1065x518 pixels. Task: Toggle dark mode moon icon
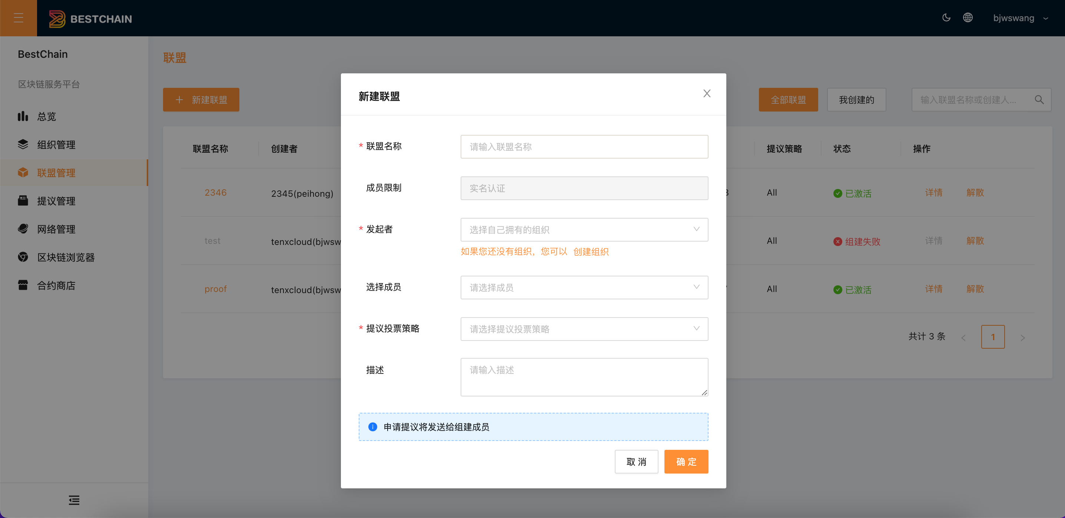point(946,18)
